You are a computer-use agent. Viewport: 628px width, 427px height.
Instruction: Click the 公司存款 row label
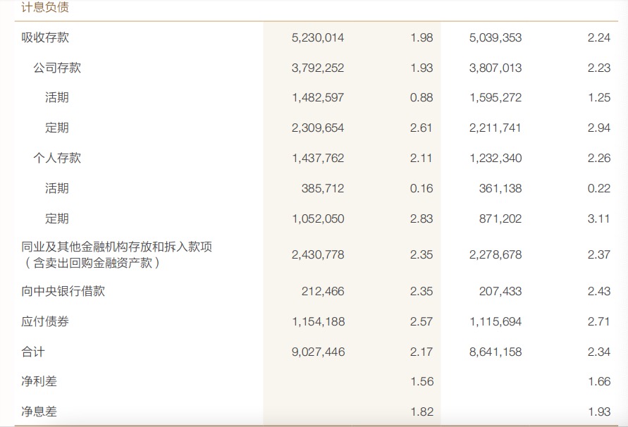click(x=57, y=68)
